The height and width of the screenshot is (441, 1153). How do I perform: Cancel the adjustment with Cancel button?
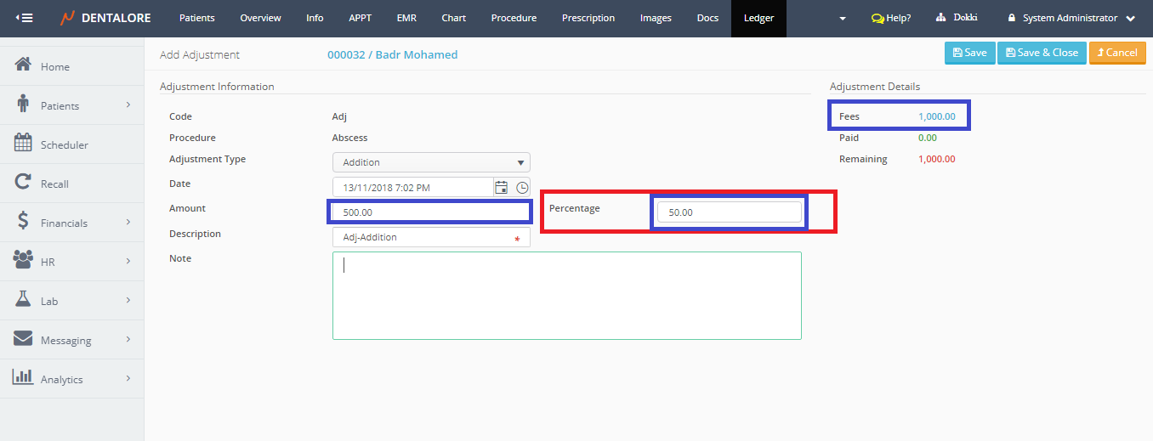tap(1116, 53)
